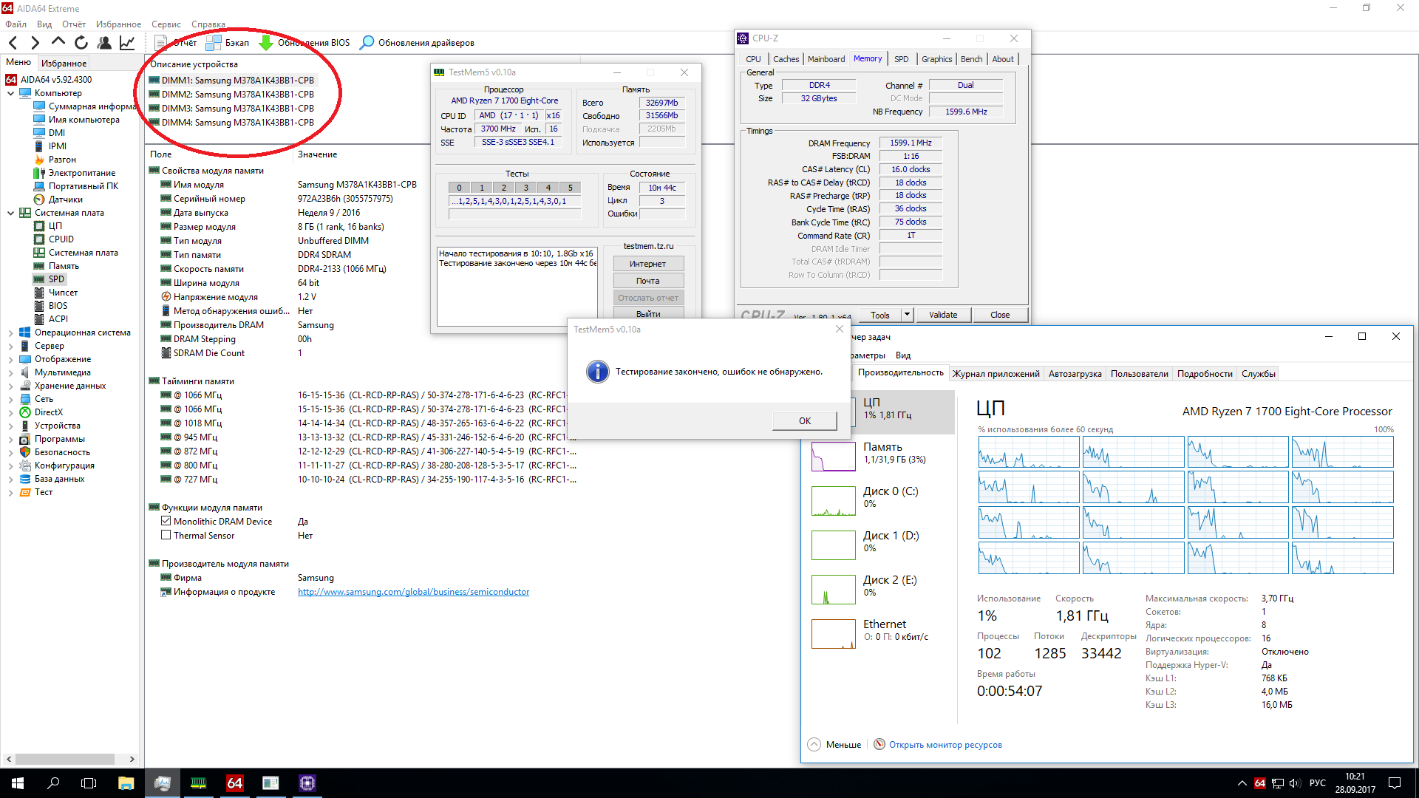The height and width of the screenshot is (798, 1419).
Task: Open the Backup icon in toolbar
Action: [214, 43]
